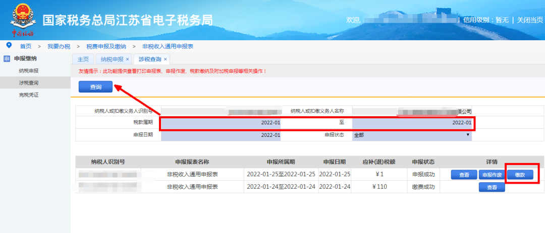View details of the 2022-01-25 declaration

click(x=464, y=175)
